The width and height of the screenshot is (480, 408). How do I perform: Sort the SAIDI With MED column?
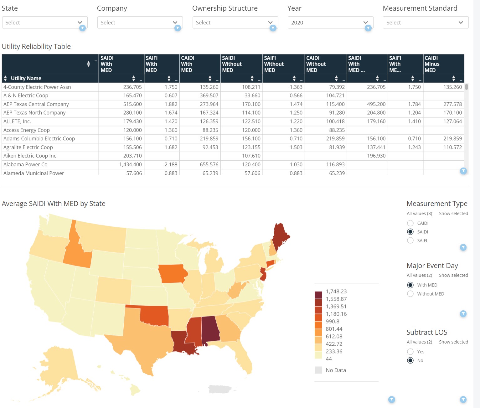point(134,78)
